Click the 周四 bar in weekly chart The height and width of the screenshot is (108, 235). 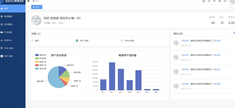(x=130, y=85)
